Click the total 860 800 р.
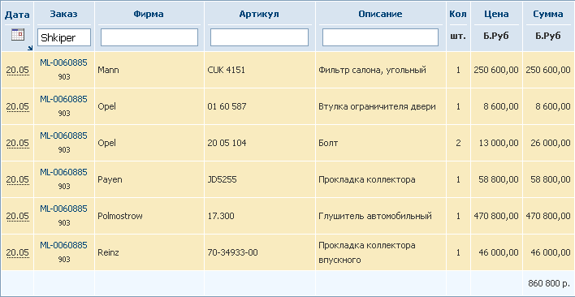This screenshot has width=575, height=297. click(x=549, y=283)
